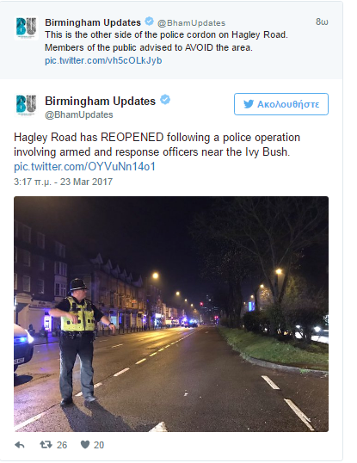The height and width of the screenshot is (463, 357).
Task: Follow Birmingham Updates with Ακολουθήστε button
Action: pyautogui.click(x=281, y=104)
